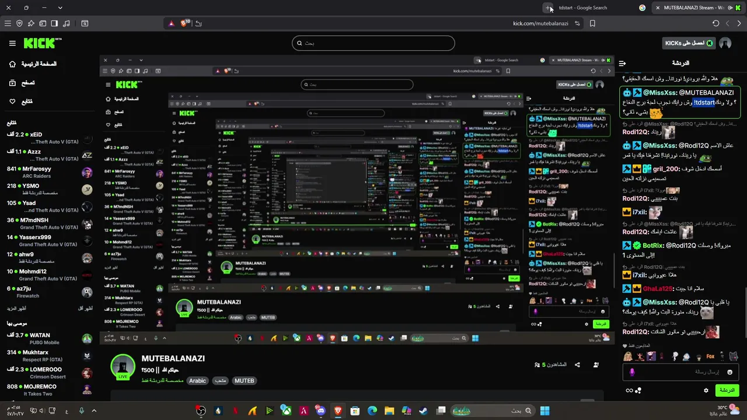Bookmark this page in address bar
The image size is (747, 420).
coord(592,23)
